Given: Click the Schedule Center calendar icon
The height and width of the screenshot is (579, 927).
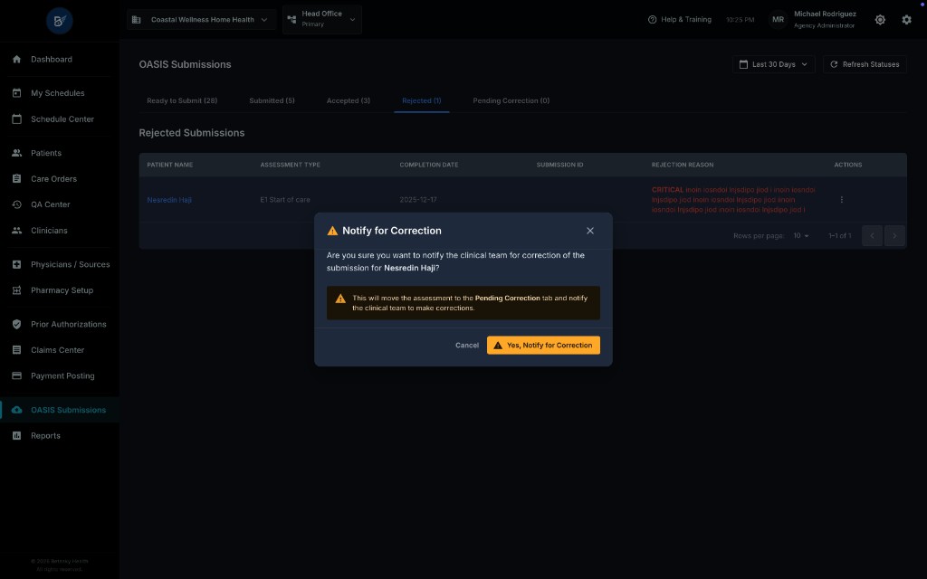Looking at the screenshot, I should (x=16, y=119).
